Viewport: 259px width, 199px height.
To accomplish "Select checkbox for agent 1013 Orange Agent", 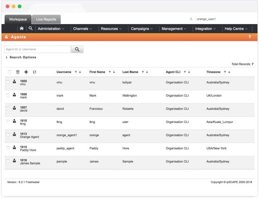I will pyautogui.click(x=8, y=135).
